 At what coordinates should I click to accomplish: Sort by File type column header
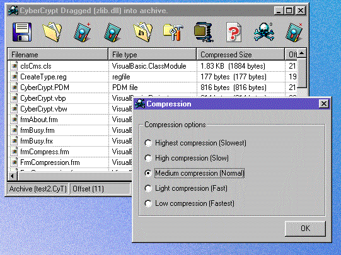click(x=153, y=54)
